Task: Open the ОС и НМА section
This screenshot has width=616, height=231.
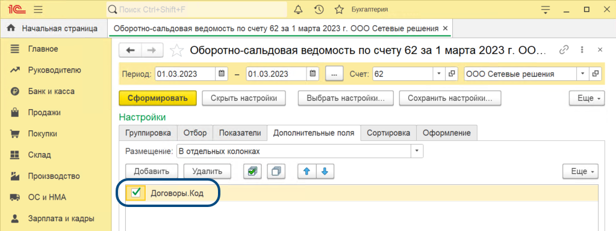Action: [47, 197]
